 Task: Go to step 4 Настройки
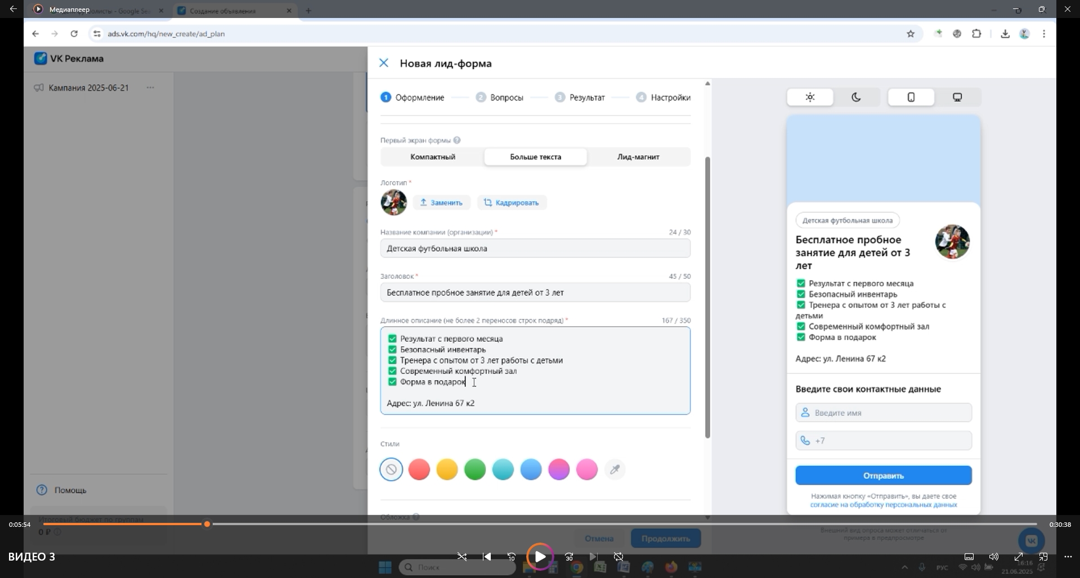tap(663, 97)
